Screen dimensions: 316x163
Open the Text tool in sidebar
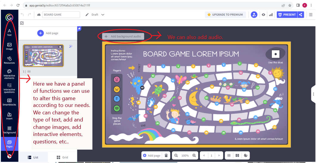click(9, 32)
